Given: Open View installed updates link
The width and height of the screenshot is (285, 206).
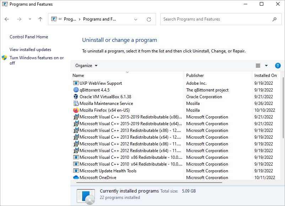Looking at the screenshot, I should pyautogui.click(x=30, y=50).
